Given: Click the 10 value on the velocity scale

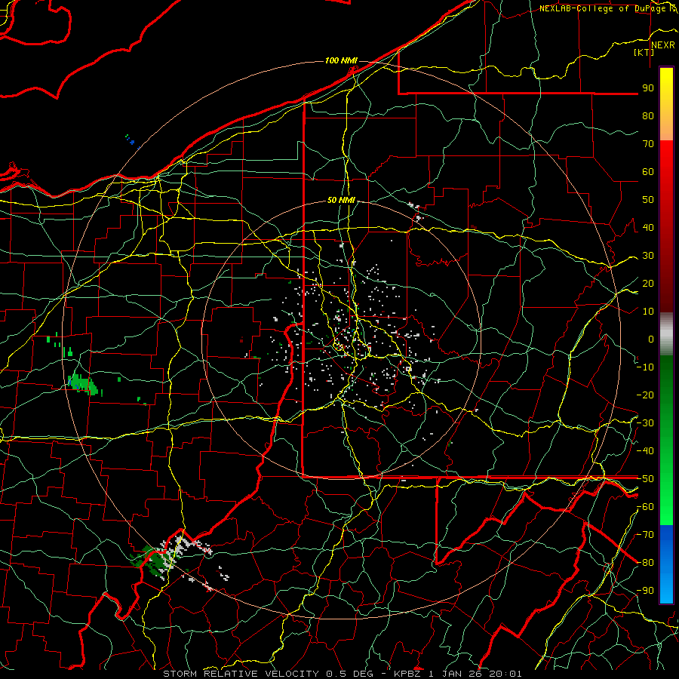Looking at the screenshot, I should 648,312.
